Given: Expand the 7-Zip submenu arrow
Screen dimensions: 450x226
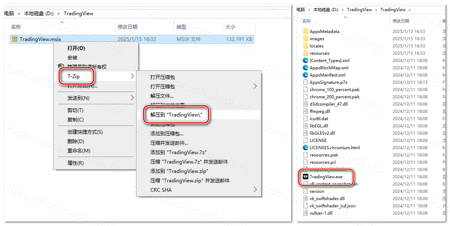Looking at the screenshot, I should [132, 76].
